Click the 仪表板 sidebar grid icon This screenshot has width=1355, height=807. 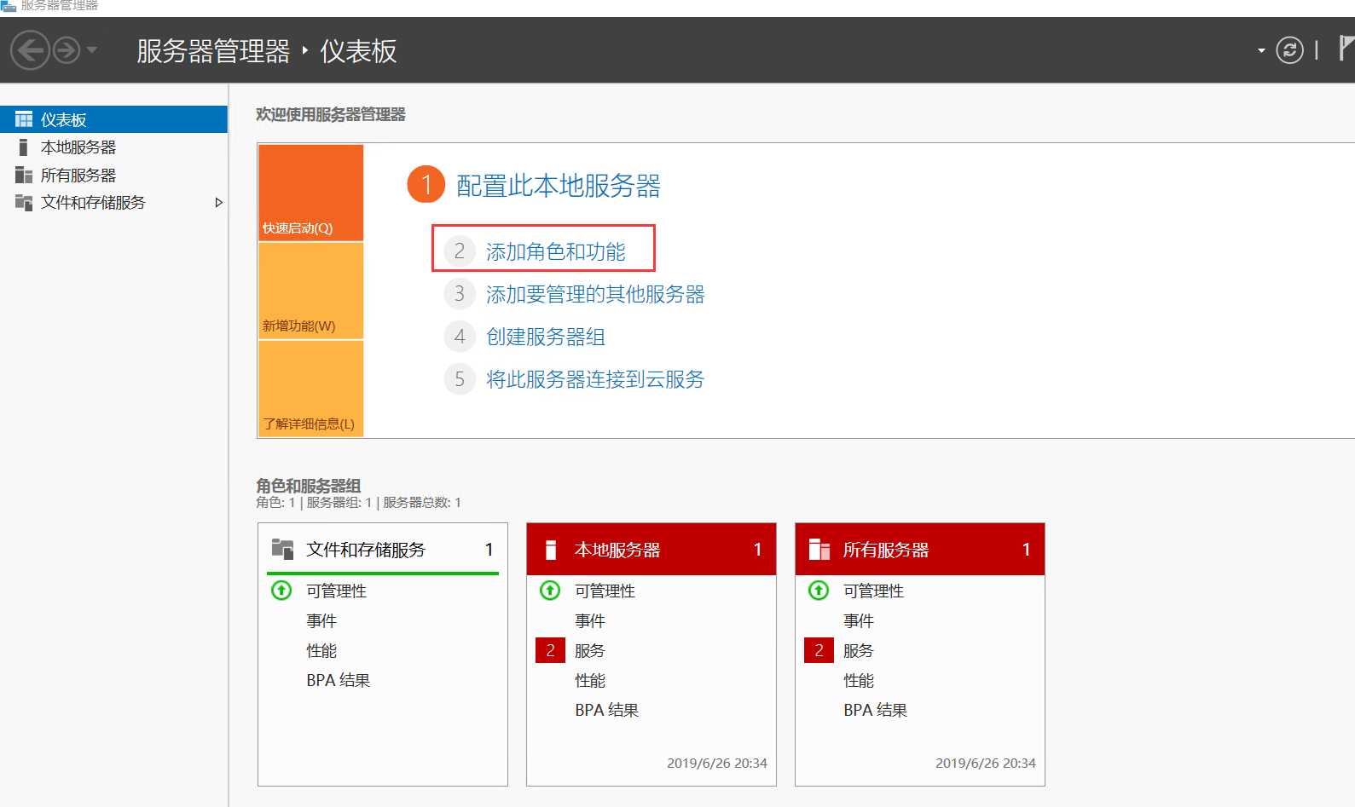click(24, 119)
